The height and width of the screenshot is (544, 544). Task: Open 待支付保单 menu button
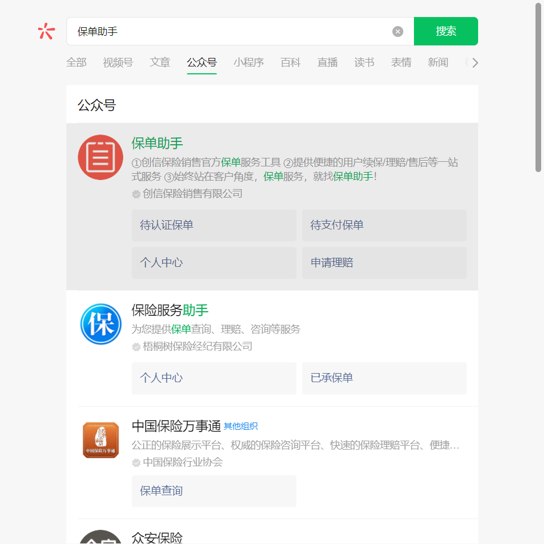[x=384, y=225]
